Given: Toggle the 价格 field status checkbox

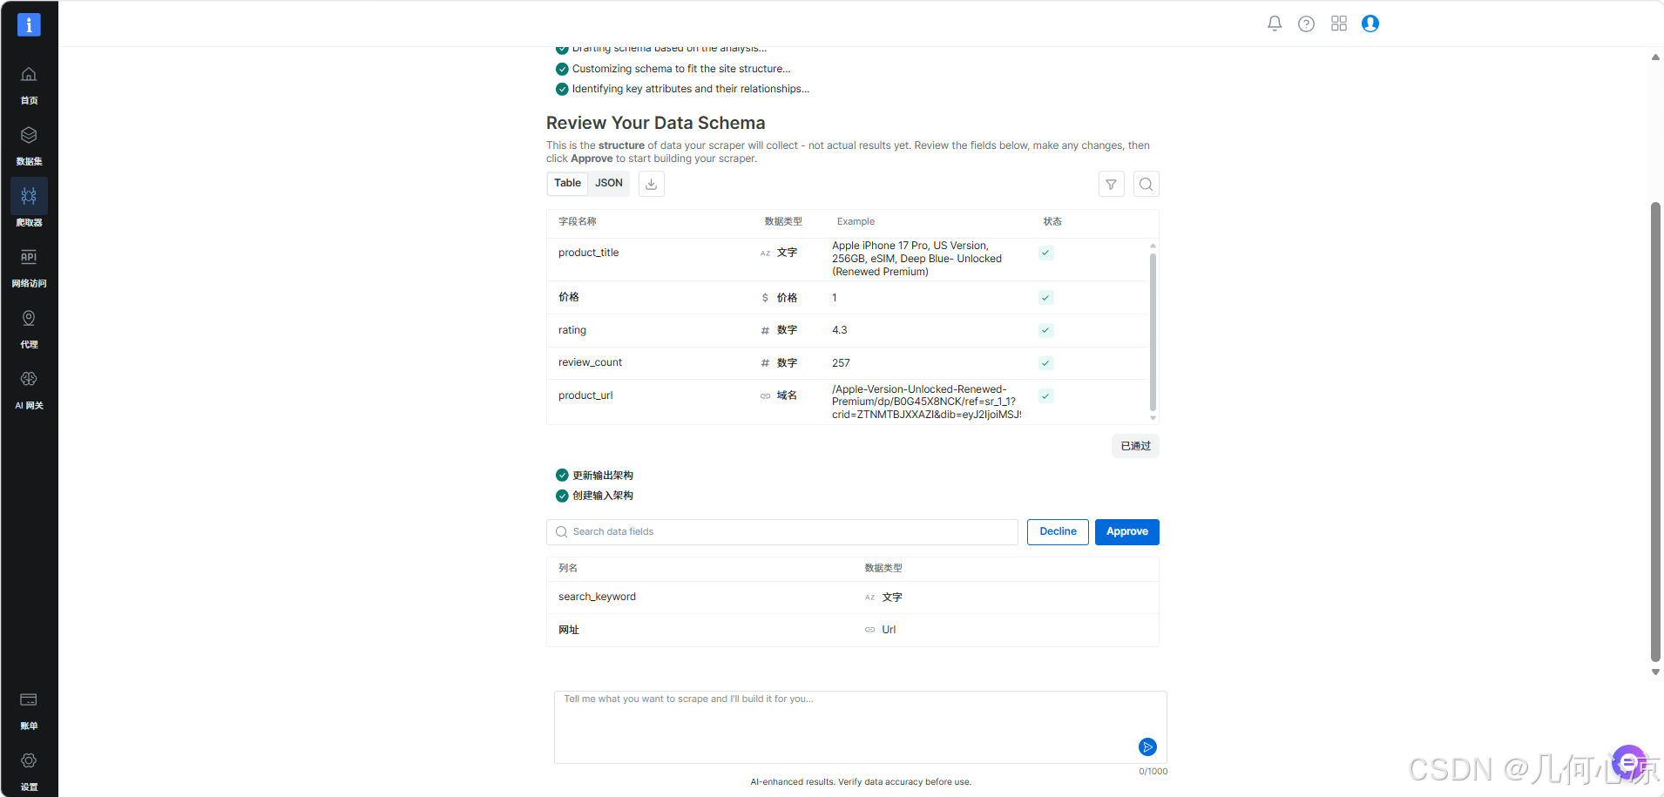Looking at the screenshot, I should 1046,298.
